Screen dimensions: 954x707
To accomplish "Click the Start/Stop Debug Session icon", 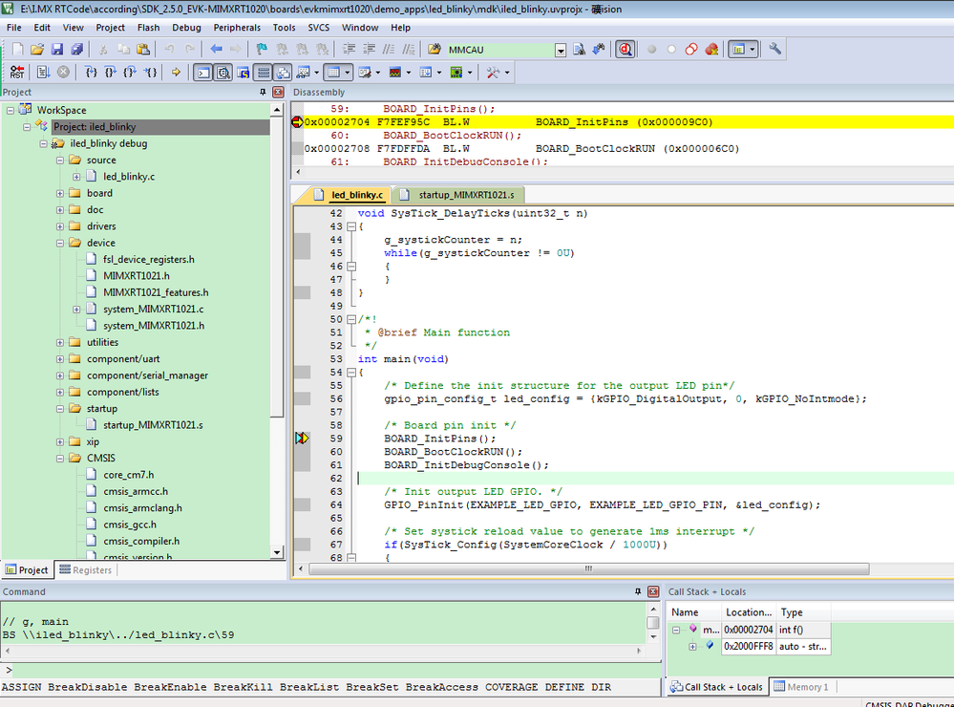I will (625, 50).
